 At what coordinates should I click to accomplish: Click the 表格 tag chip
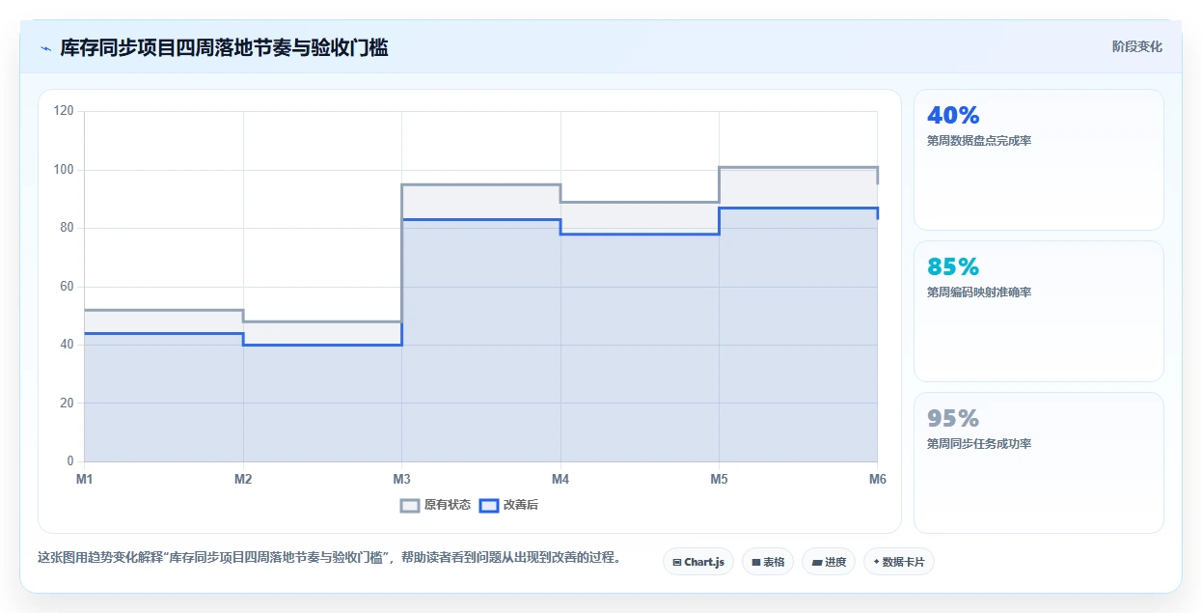[x=768, y=562]
